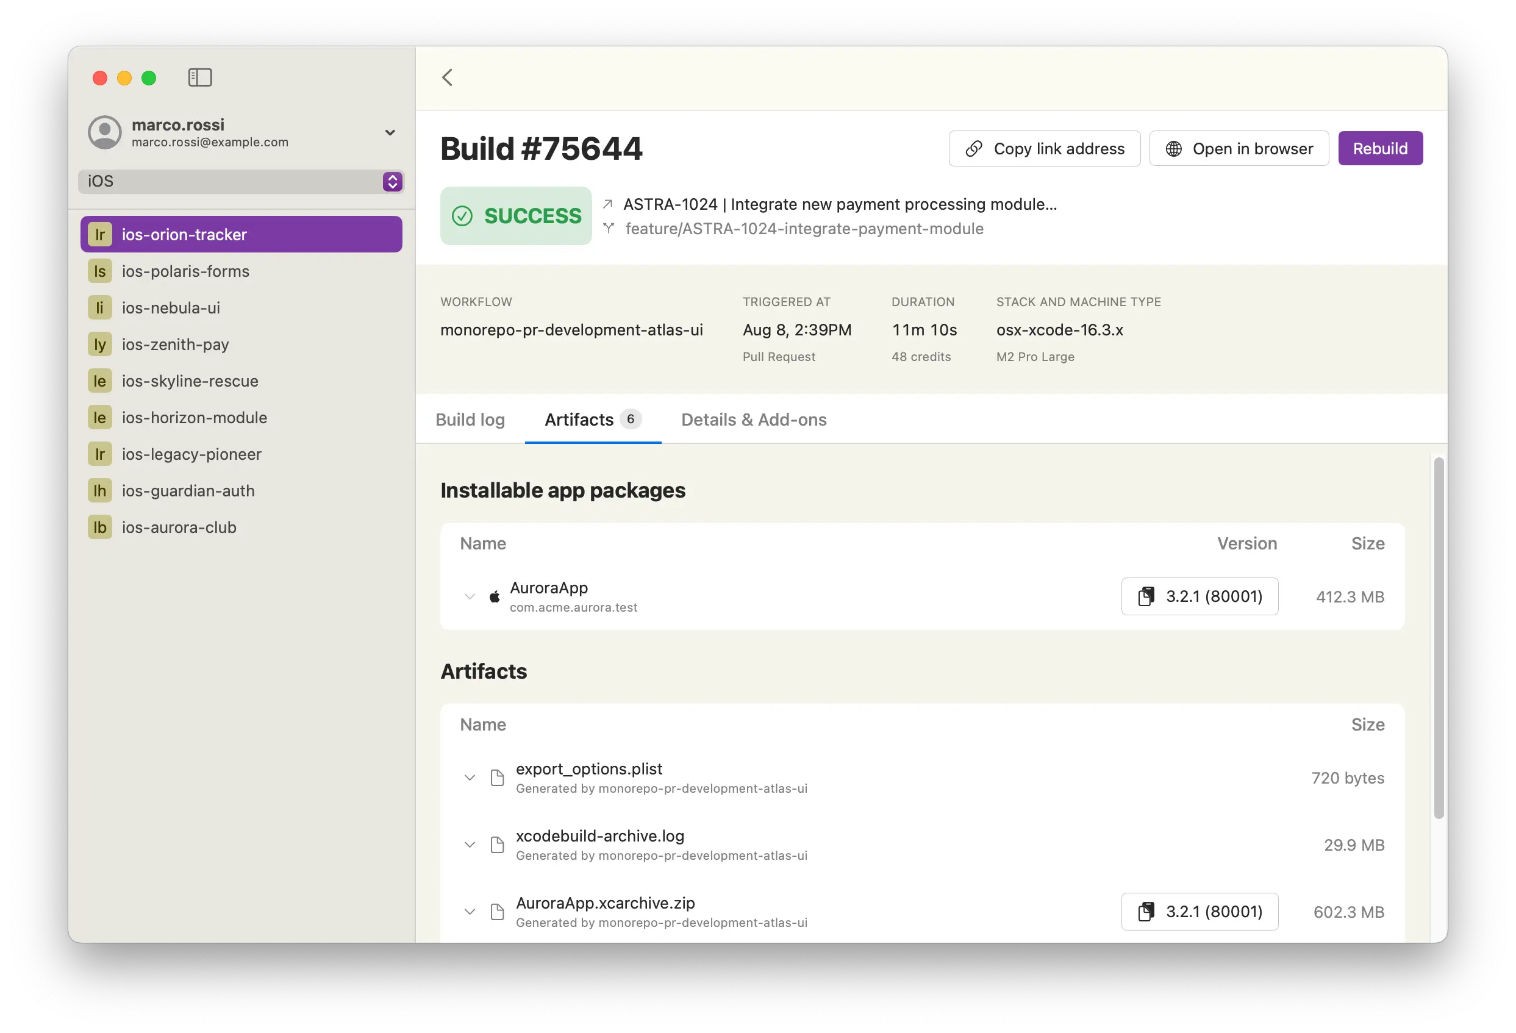Open the Details & Add-ons tab
This screenshot has width=1516, height=1033.
tap(754, 420)
